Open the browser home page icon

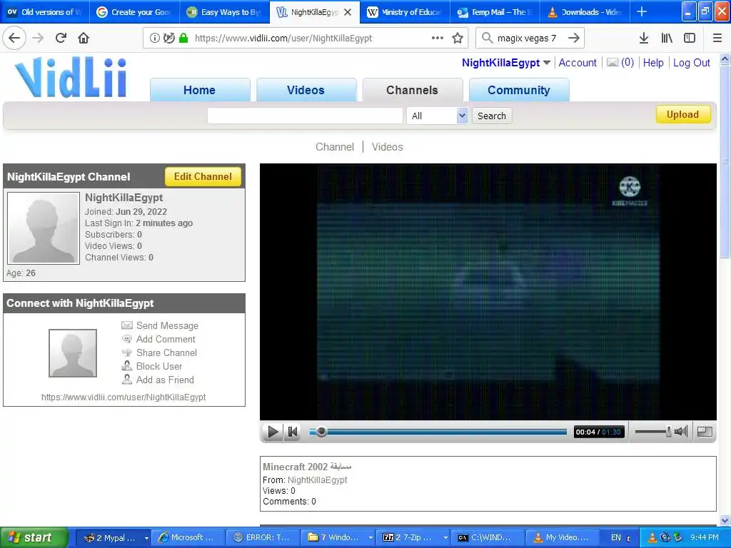coord(84,38)
